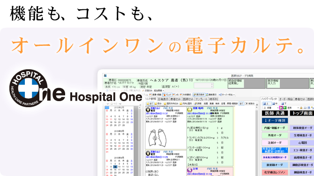
Task: Open the 医局 dropdown next to the green arrow
Action: pos(293,108)
